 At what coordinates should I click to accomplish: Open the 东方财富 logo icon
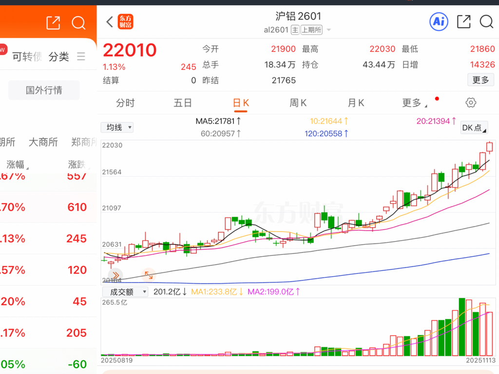tap(125, 21)
